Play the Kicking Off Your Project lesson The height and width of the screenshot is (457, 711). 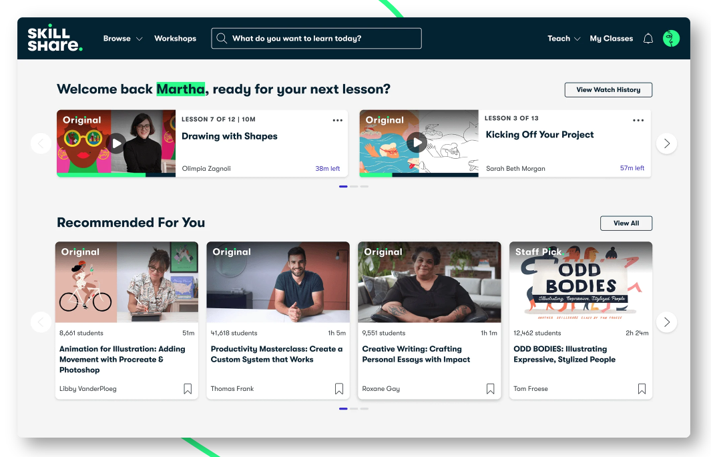(x=417, y=143)
